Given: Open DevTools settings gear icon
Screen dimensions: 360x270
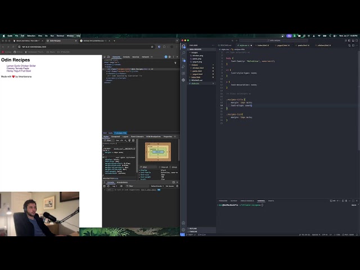Looking at the screenshot, I should pyautogui.click(x=170, y=57).
